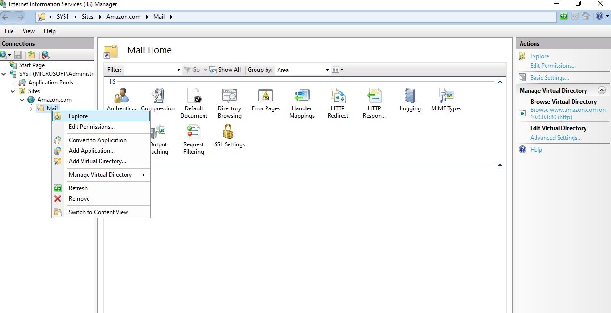Viewport: 611px width, 313px height.
Task: Choose Refresh from context menu
Action: pyautogui.click(x=101, y=188)
